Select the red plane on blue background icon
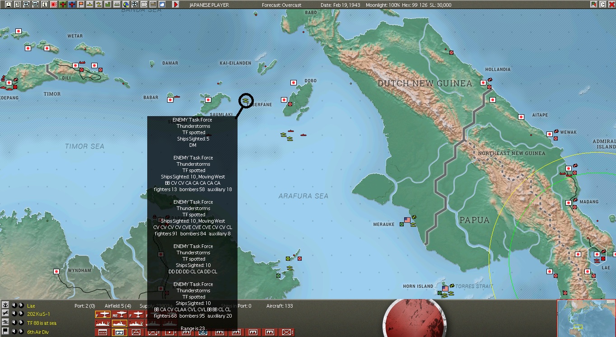This screenshot has height=337, width=616. tap(72, 5)
